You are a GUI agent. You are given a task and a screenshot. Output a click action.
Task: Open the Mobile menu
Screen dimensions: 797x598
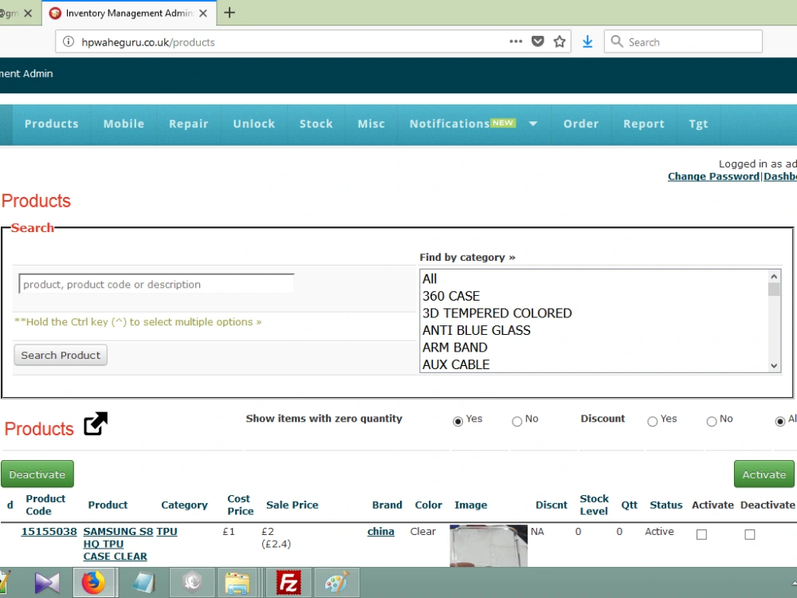(124, 124)
